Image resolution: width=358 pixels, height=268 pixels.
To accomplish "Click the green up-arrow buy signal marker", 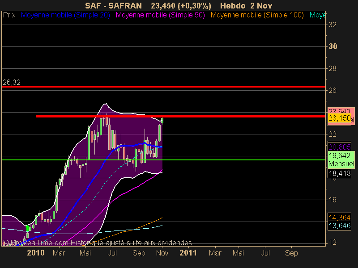I will coord(27,228).
